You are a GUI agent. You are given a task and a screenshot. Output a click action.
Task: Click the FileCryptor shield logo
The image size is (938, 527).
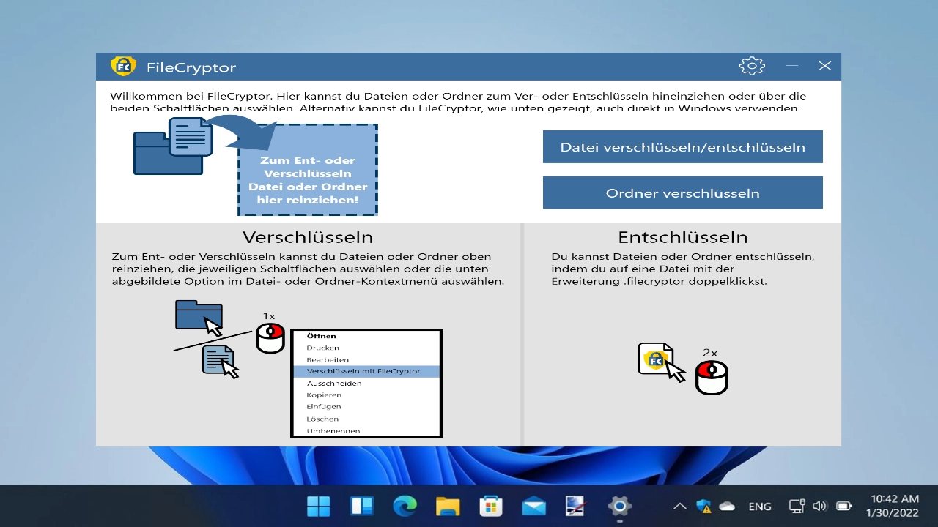pyautogui.click(x=123, y=67)
